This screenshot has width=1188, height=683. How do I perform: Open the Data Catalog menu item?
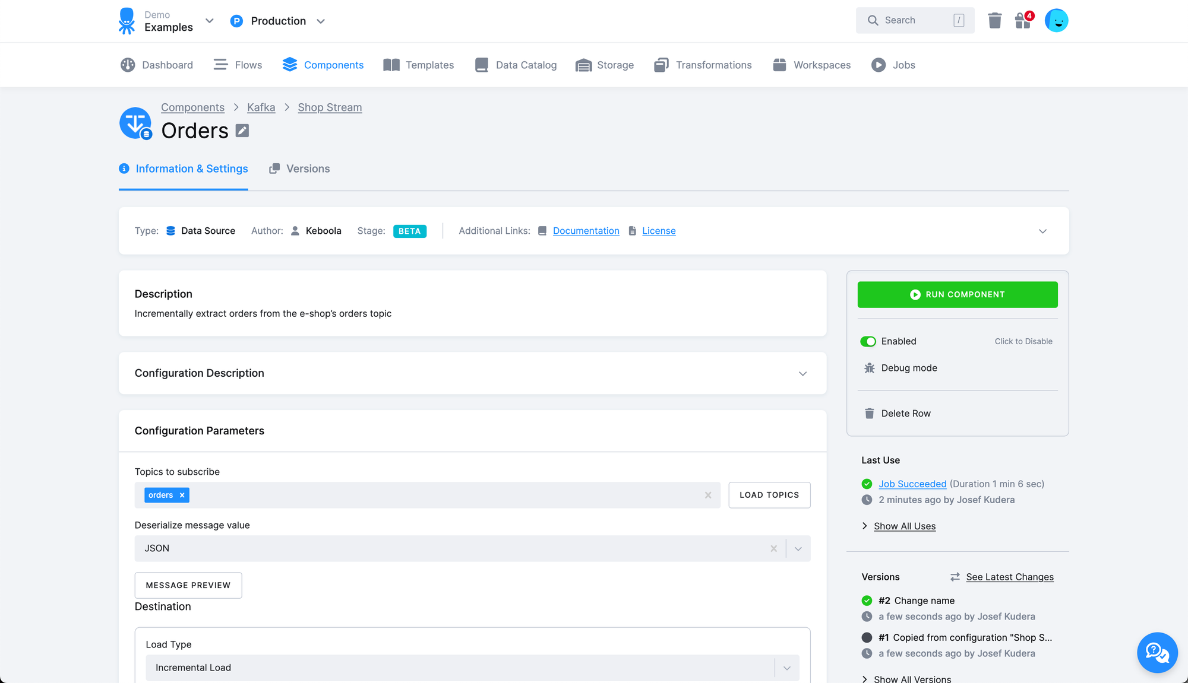[x=516, y=65]
